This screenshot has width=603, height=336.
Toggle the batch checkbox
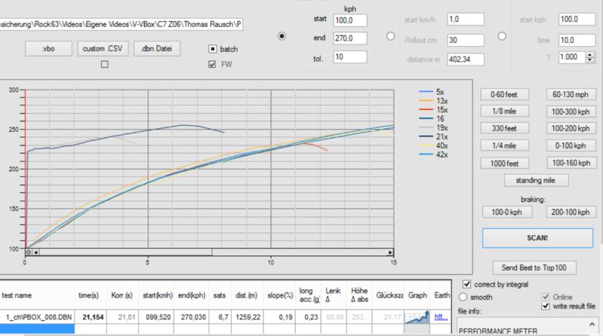point(214,49)
